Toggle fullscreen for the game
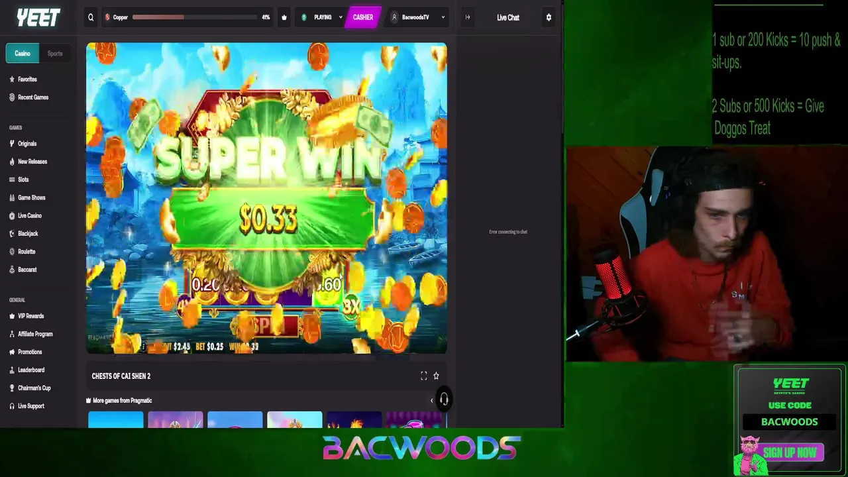Screen dimensions: 848x477 [424, 376]
